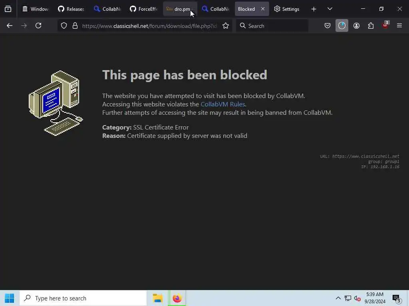Click the Search box in the toolbar

click(x=272, y=26)
